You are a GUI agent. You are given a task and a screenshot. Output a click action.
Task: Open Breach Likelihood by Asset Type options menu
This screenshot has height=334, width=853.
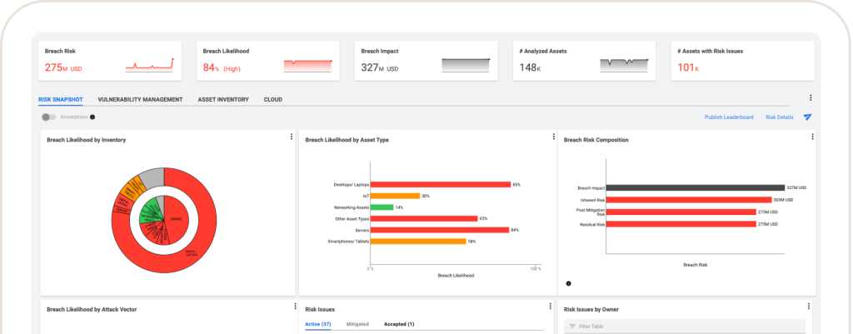[x=549, y=137]
